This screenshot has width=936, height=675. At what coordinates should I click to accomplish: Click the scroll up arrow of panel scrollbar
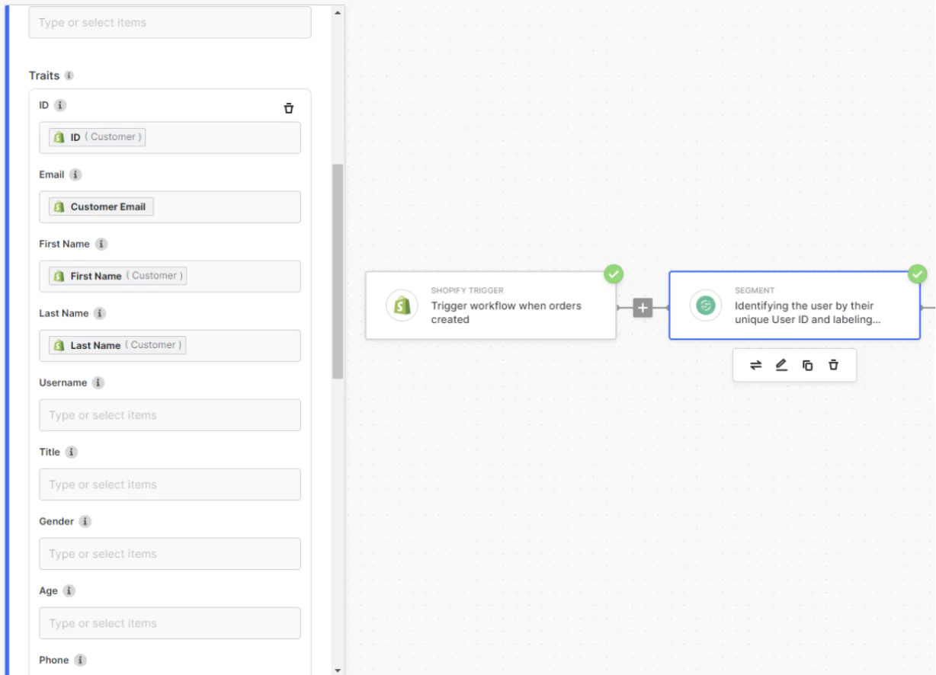[x=338, y=11]
